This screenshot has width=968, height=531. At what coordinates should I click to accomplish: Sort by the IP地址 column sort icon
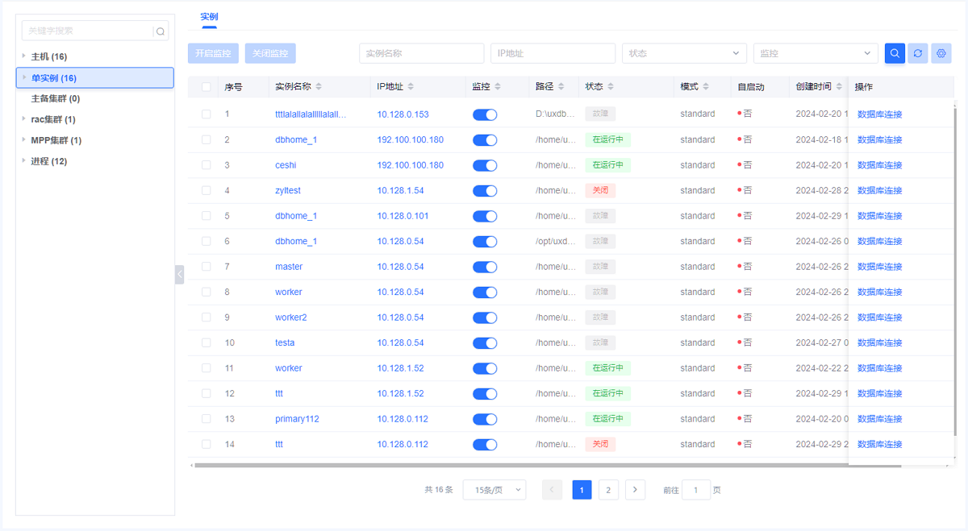pos(411,87)
